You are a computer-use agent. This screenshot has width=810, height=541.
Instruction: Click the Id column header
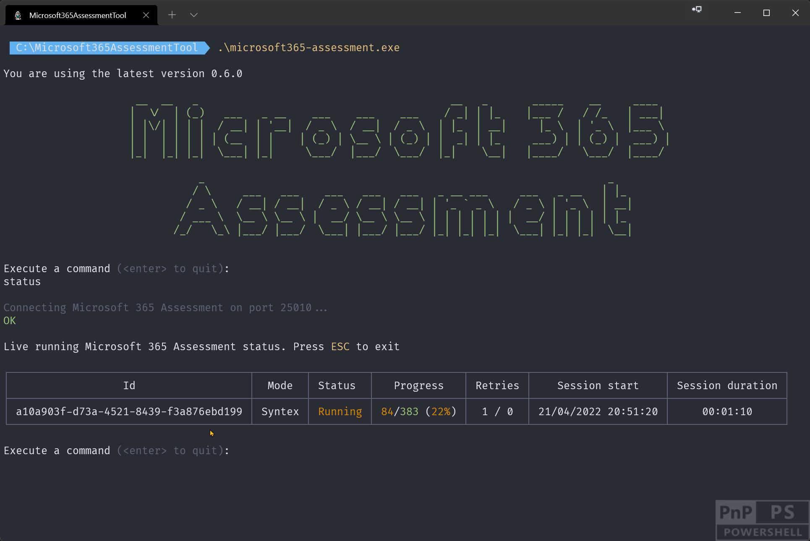[129, 386]
